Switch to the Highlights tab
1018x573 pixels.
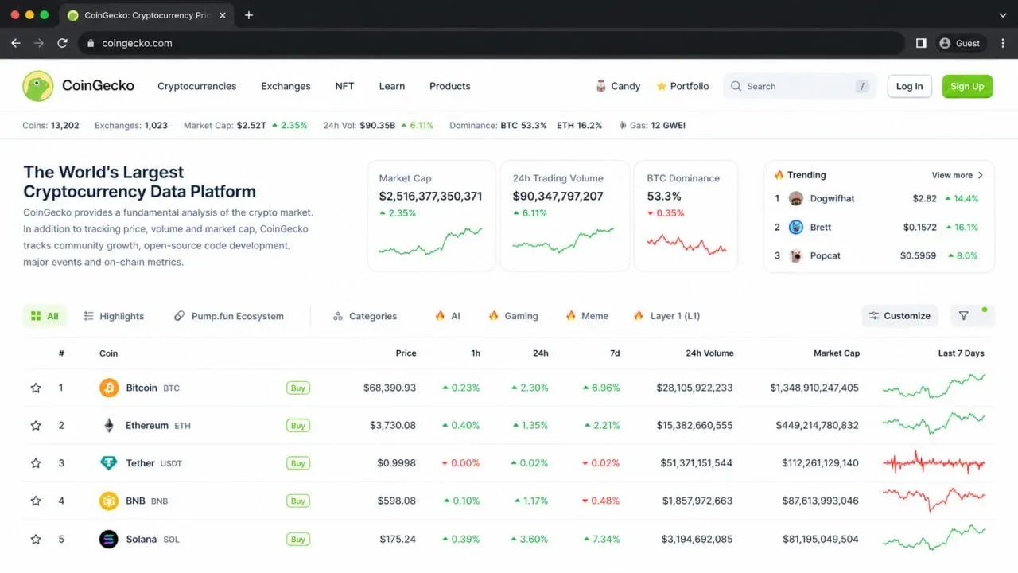coord(114,316)
